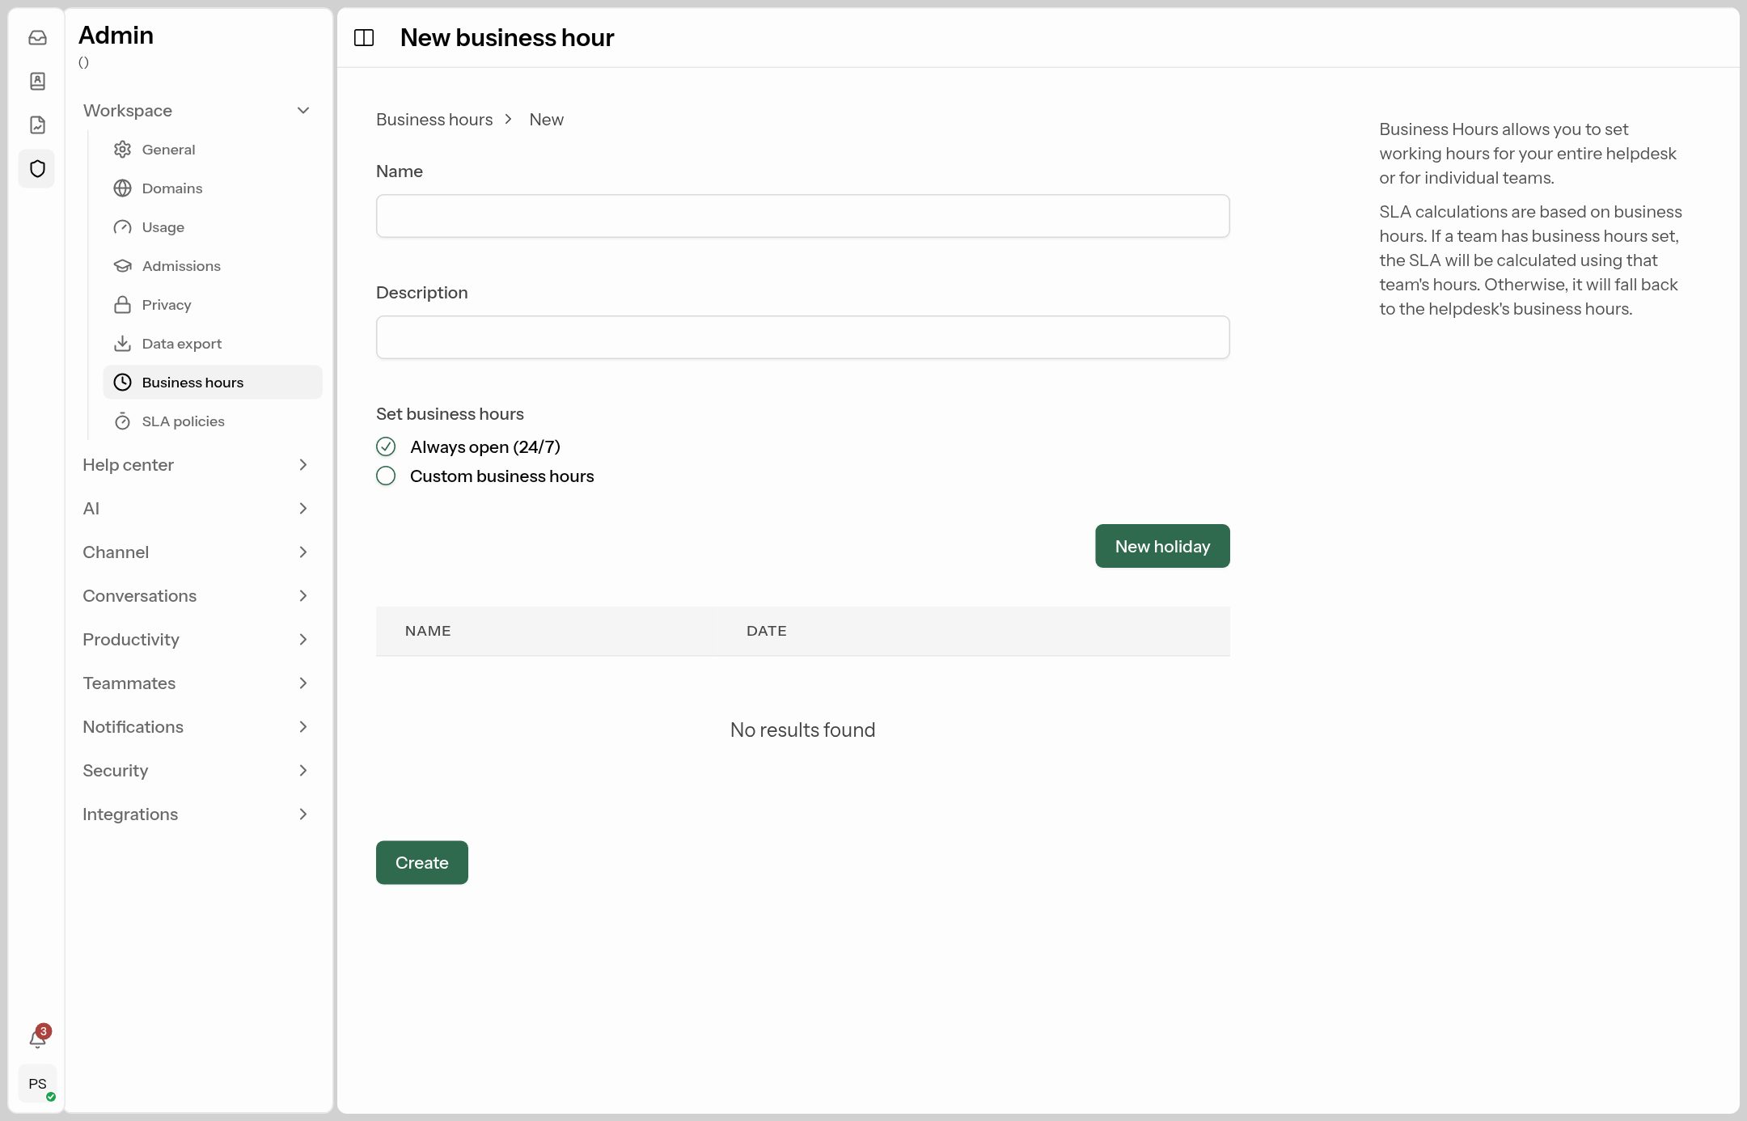Expand the Channel section
The image size is (1747, 1121).
197,552
